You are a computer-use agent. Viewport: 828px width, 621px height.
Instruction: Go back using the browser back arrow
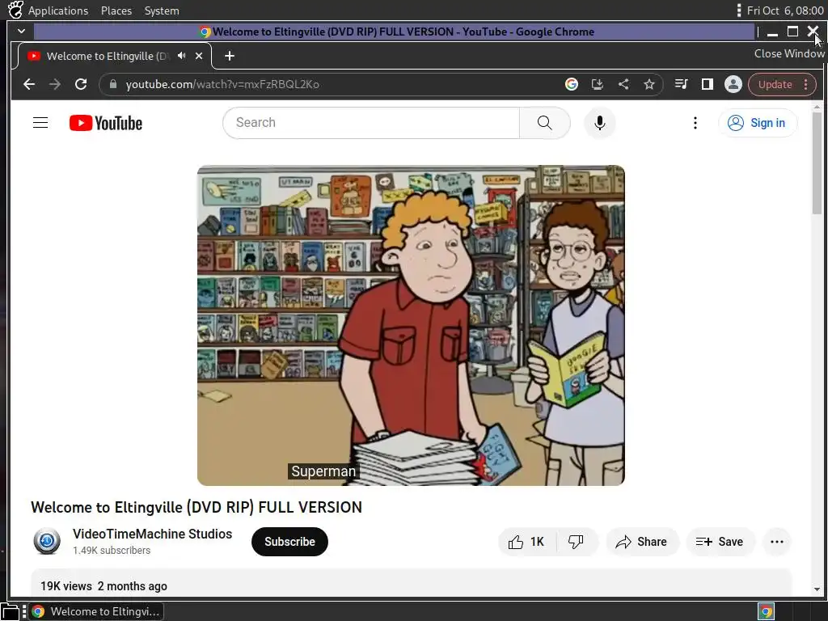29,84
